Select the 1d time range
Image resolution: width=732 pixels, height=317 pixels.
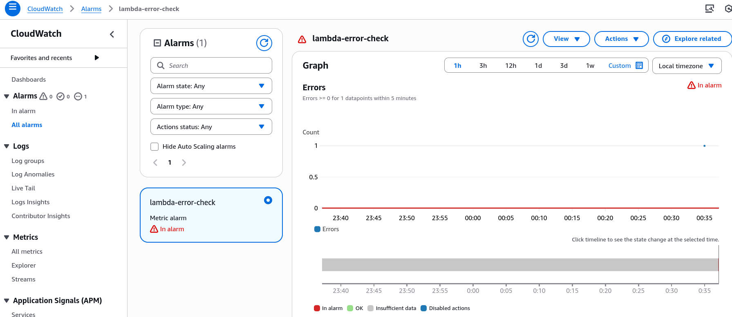pos(538,65)
